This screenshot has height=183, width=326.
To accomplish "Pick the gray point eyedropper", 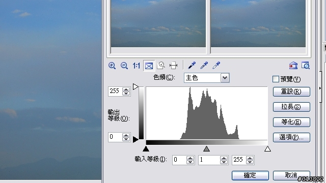I will (204, 66).
